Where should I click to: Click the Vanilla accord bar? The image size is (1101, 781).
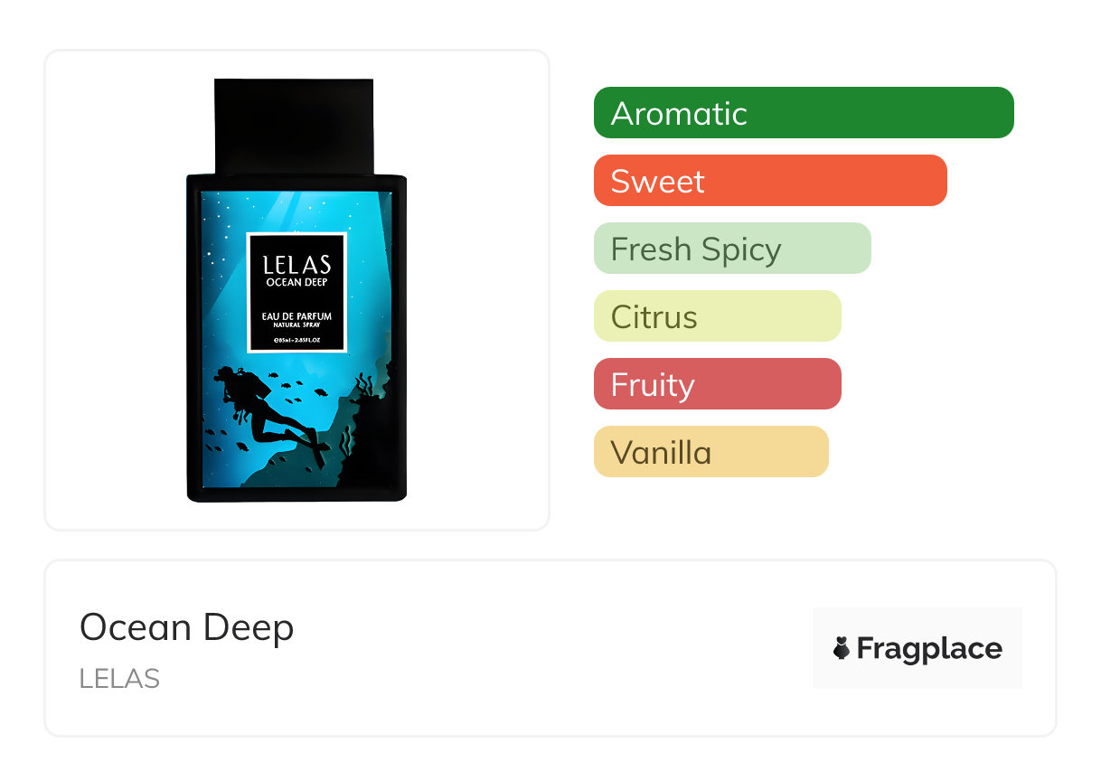click(x=711, y=452)
